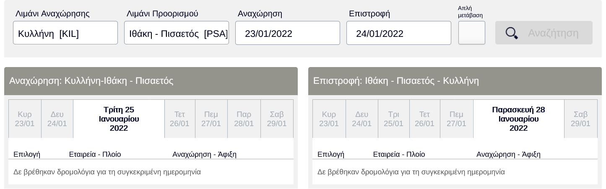The width and height of the screenshot is (606, 189).
Task: Click the Επιστροφή date field
Action: 399,33
